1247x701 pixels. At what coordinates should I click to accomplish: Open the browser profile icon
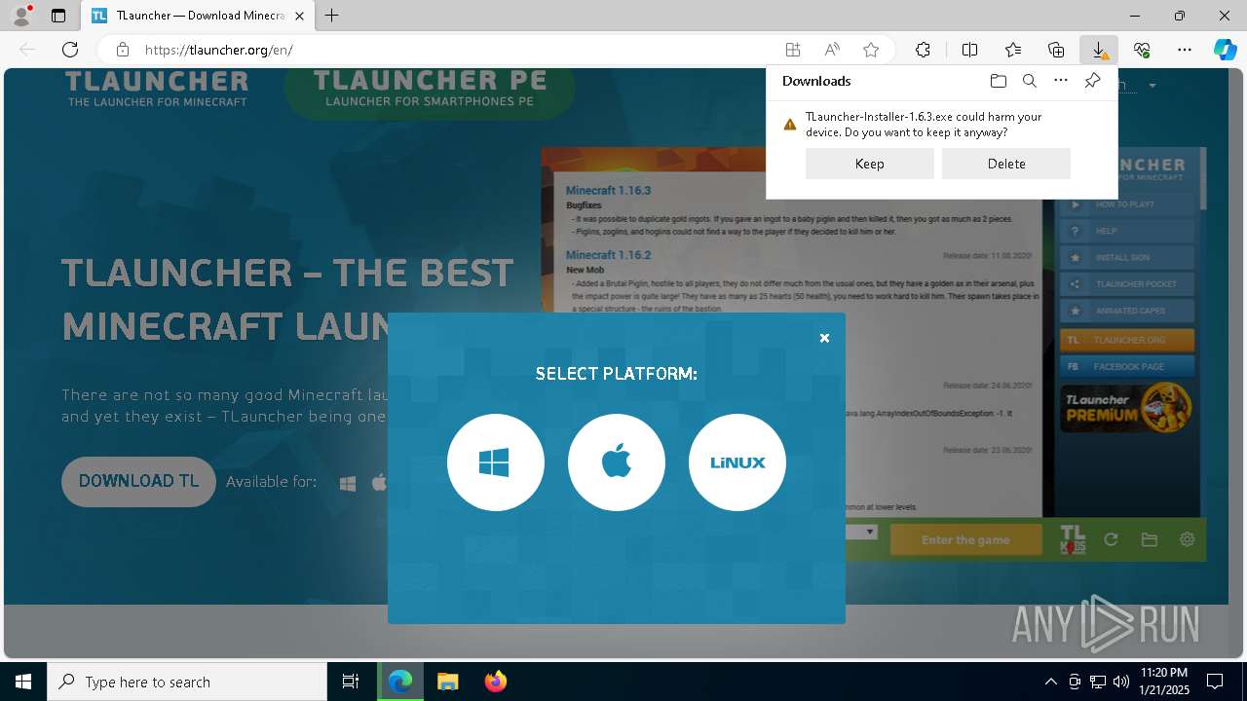tap(21, 16)
